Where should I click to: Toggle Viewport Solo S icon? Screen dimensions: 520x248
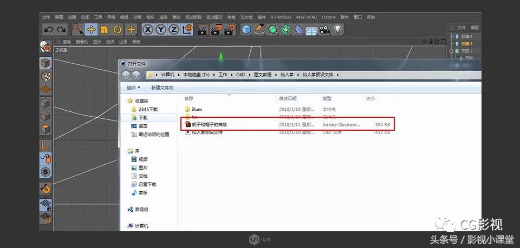pyautogui.click(x=45, y=172)
